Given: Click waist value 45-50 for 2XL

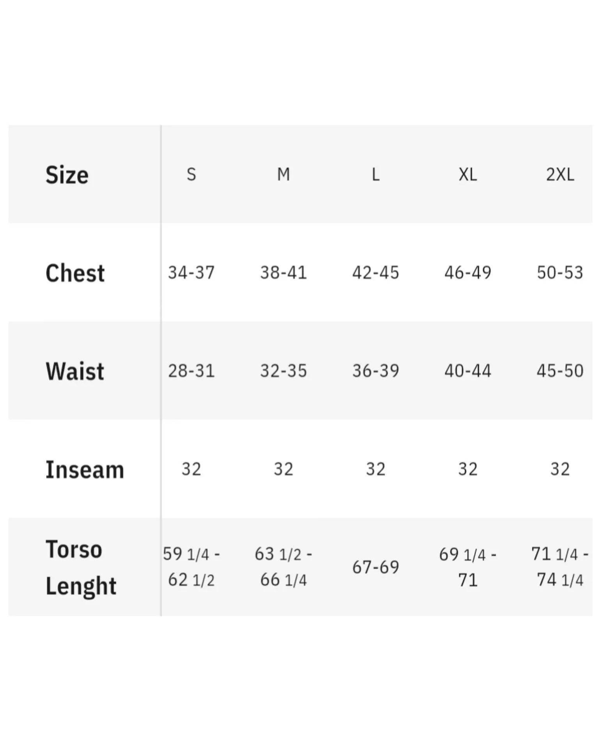Looking at the screenshot, I should pos(560,370).
